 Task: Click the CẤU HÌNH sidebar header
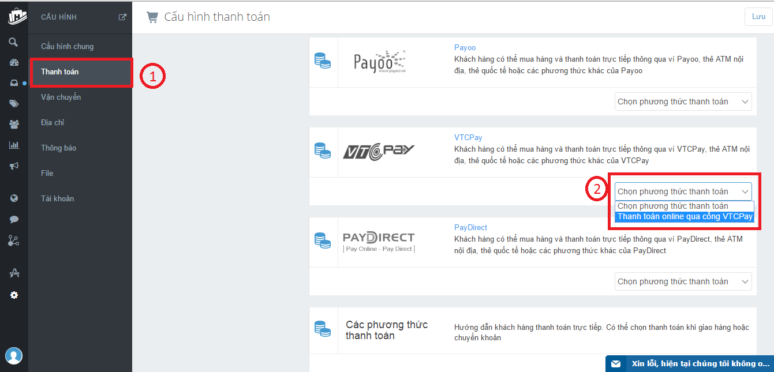(59, 17)
